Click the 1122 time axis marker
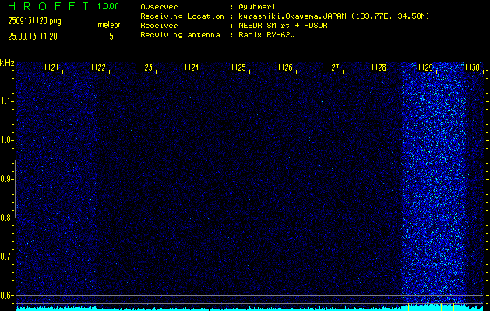The image size is (490, 311). coord(98,67)
